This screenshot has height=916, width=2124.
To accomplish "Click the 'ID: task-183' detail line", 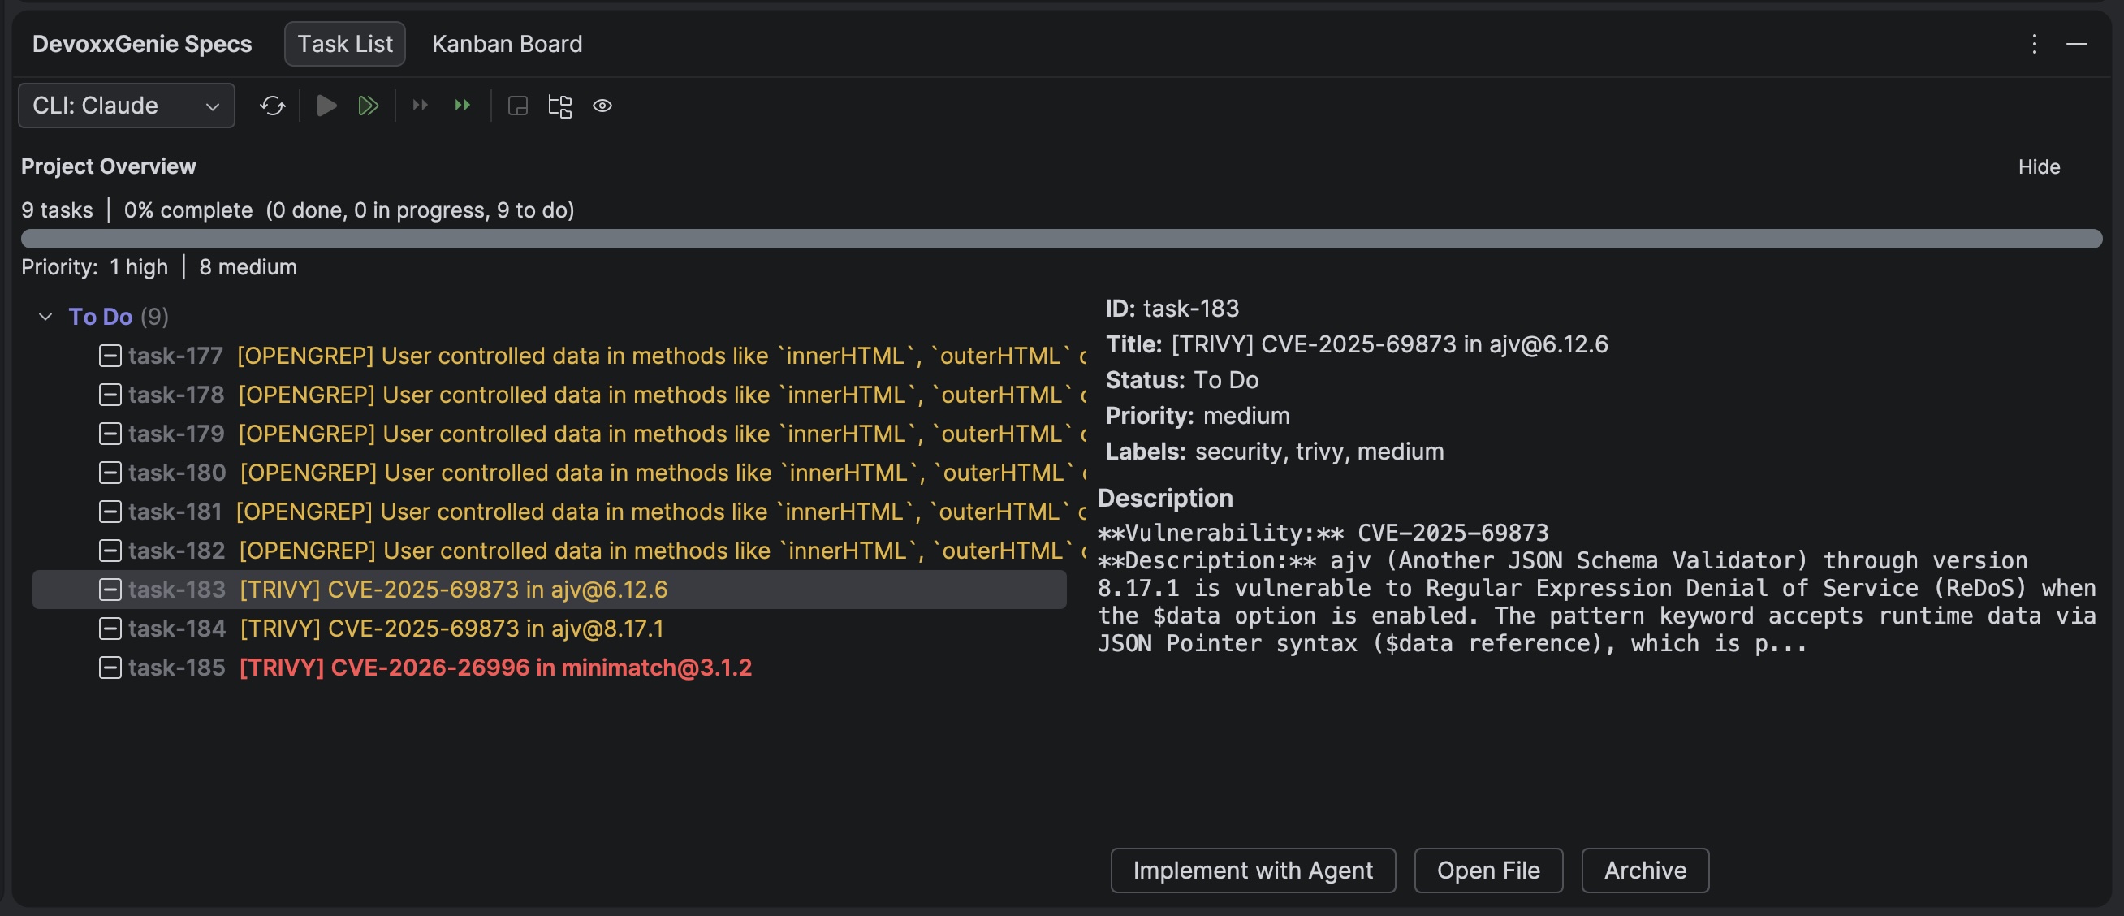I will 1172,309.
